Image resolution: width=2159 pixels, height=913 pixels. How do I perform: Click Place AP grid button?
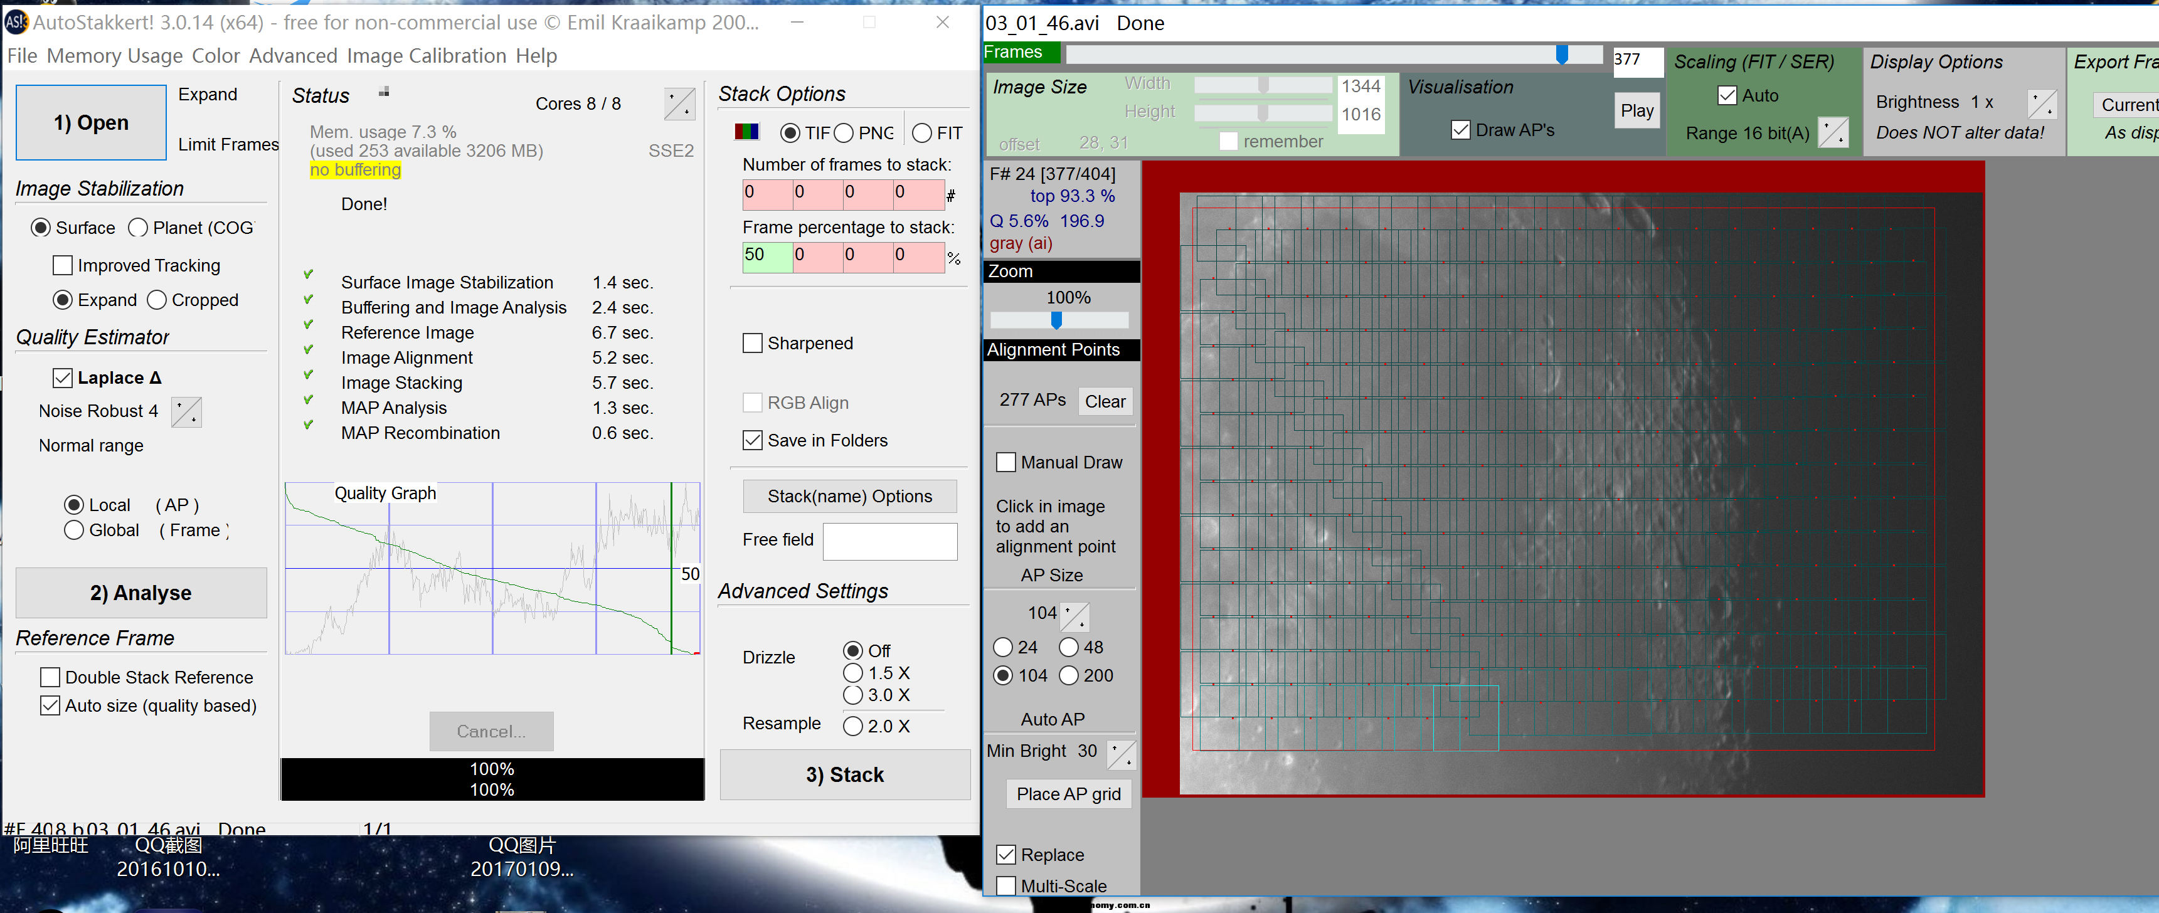click(1069, 794)
